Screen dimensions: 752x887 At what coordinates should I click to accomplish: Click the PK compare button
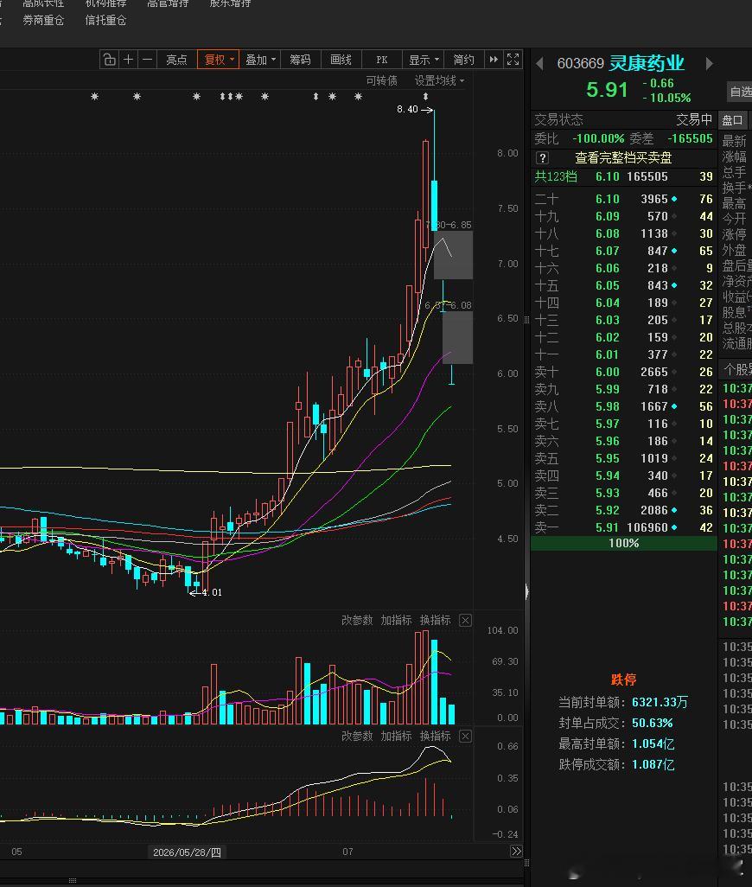tap(382, 60)
